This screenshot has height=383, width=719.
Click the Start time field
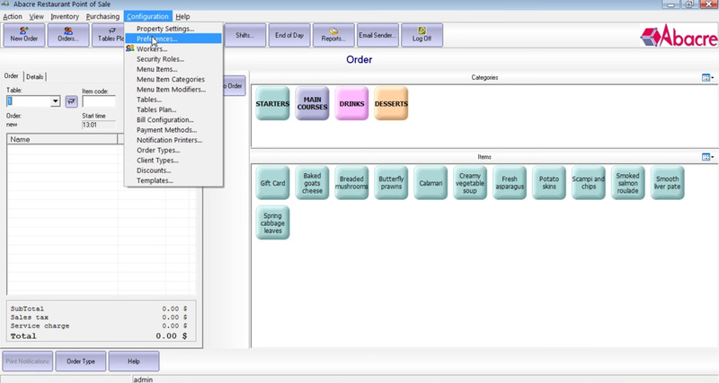pos(99,125)
